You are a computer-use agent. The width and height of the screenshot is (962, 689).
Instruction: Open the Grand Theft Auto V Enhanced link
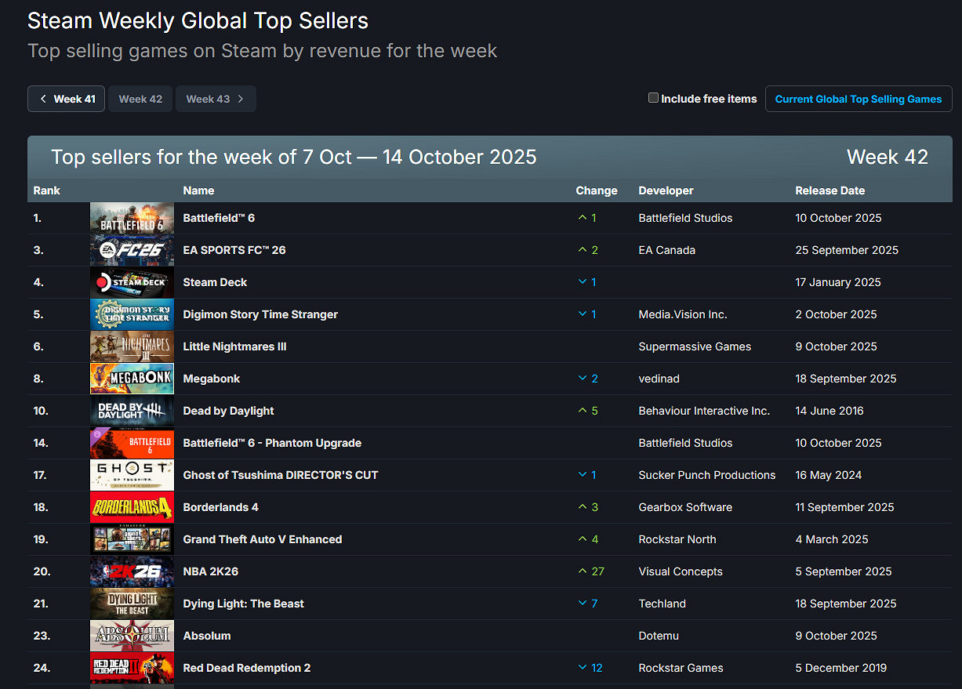tap(262, 539)
